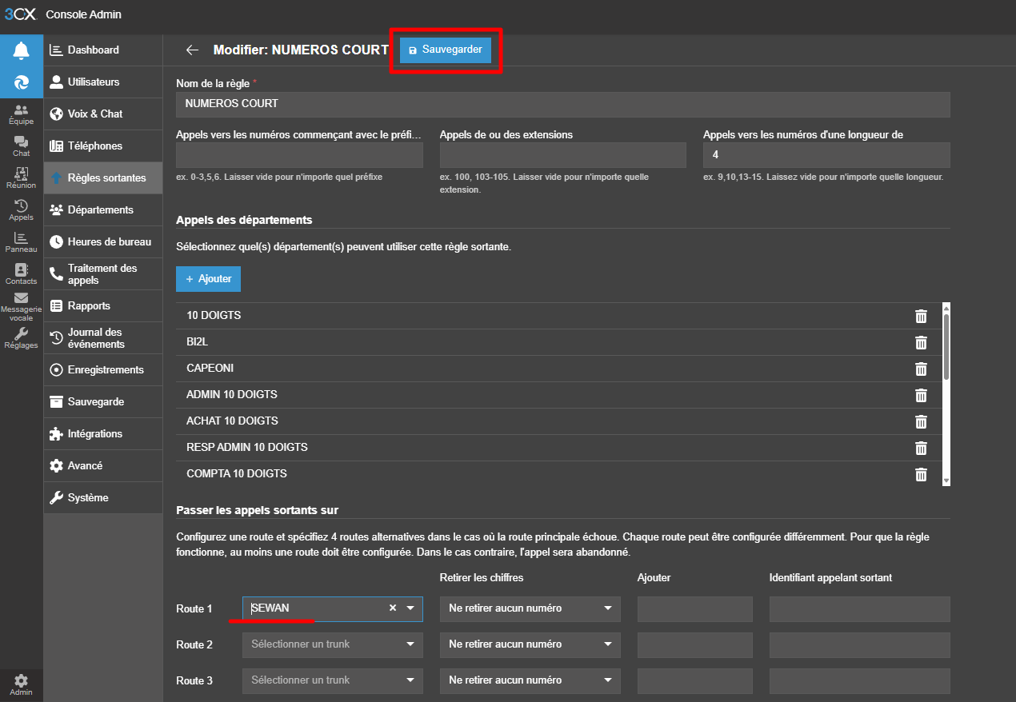
Task: Click Route 1 Identifiant appelant sortant field
Action: tap(860, 608)
